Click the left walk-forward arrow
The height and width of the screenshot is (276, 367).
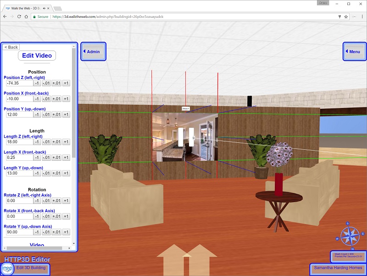(174, 259)
